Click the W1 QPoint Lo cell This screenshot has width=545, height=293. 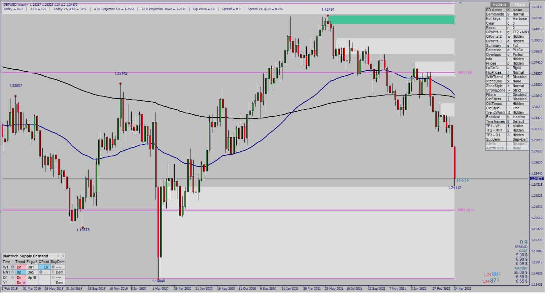(44, 267)
